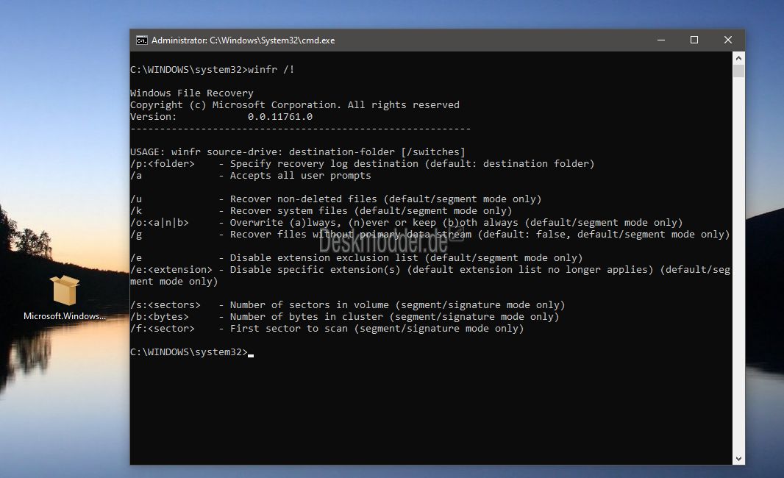Click the /f:<sector> switch line
The image size is (784, 478).
327,329
